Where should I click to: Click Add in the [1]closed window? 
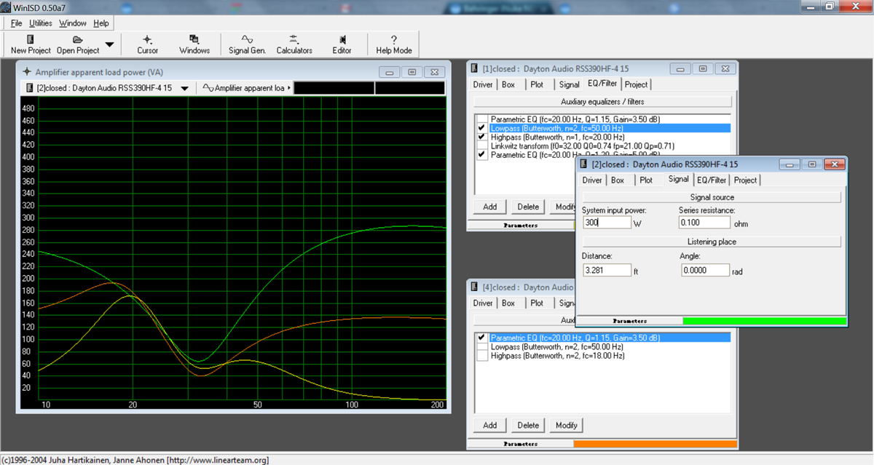[490, 207]
